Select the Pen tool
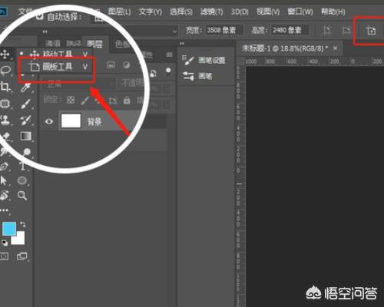The image size is (384, 307). click(5, 167)
